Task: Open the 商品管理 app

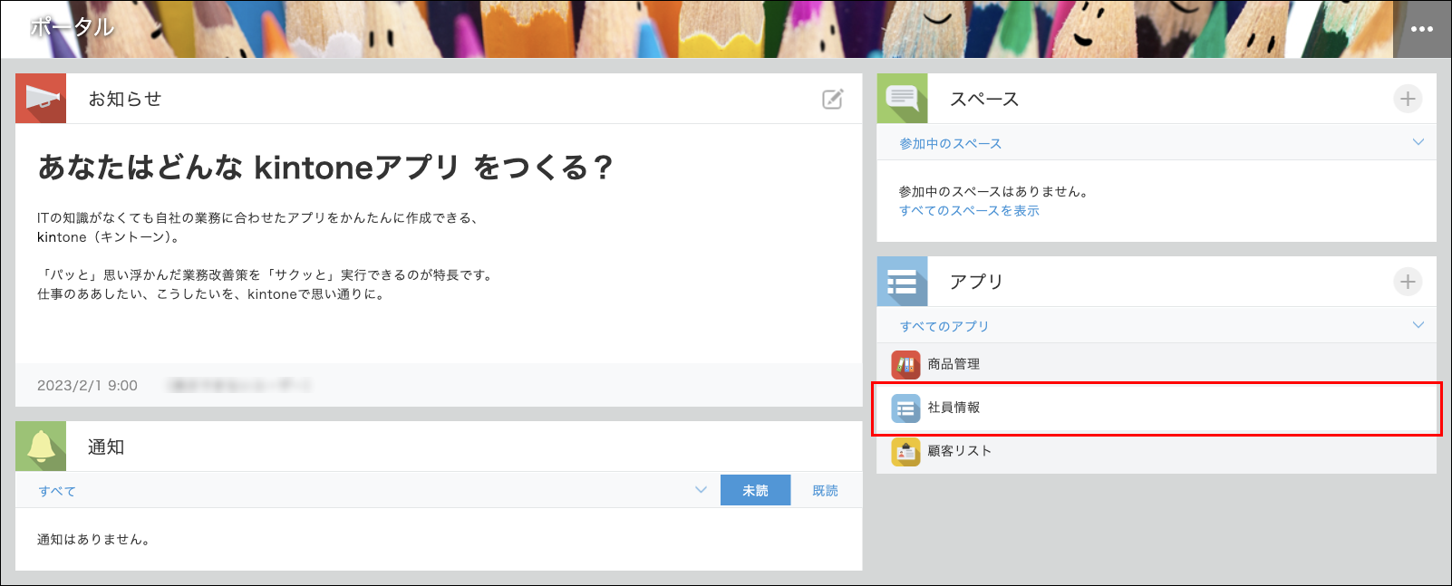Action: tap(953, 364)
